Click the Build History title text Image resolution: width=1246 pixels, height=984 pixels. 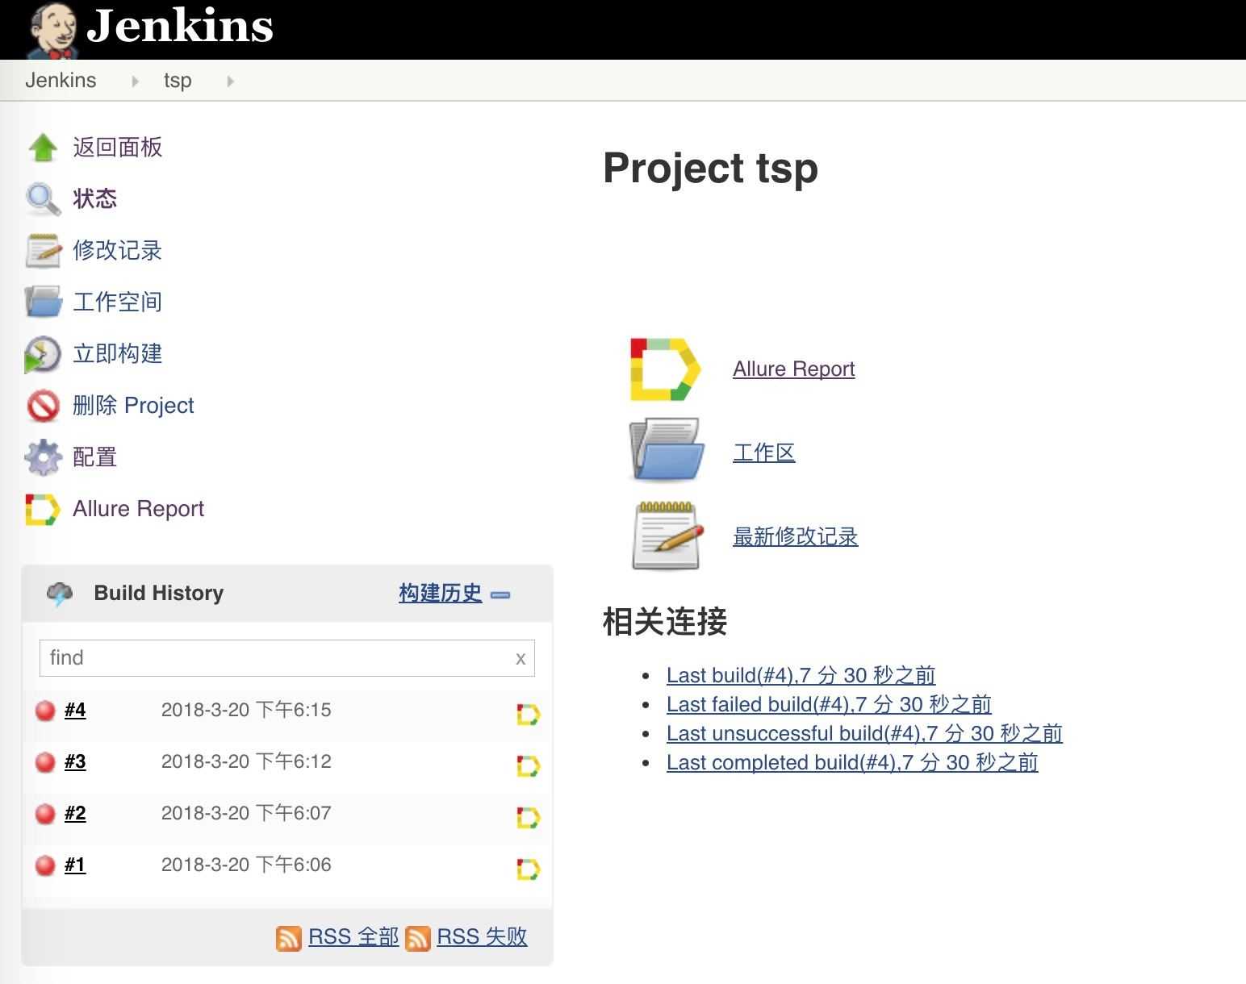pyautogui.click(x=159, y=594)
